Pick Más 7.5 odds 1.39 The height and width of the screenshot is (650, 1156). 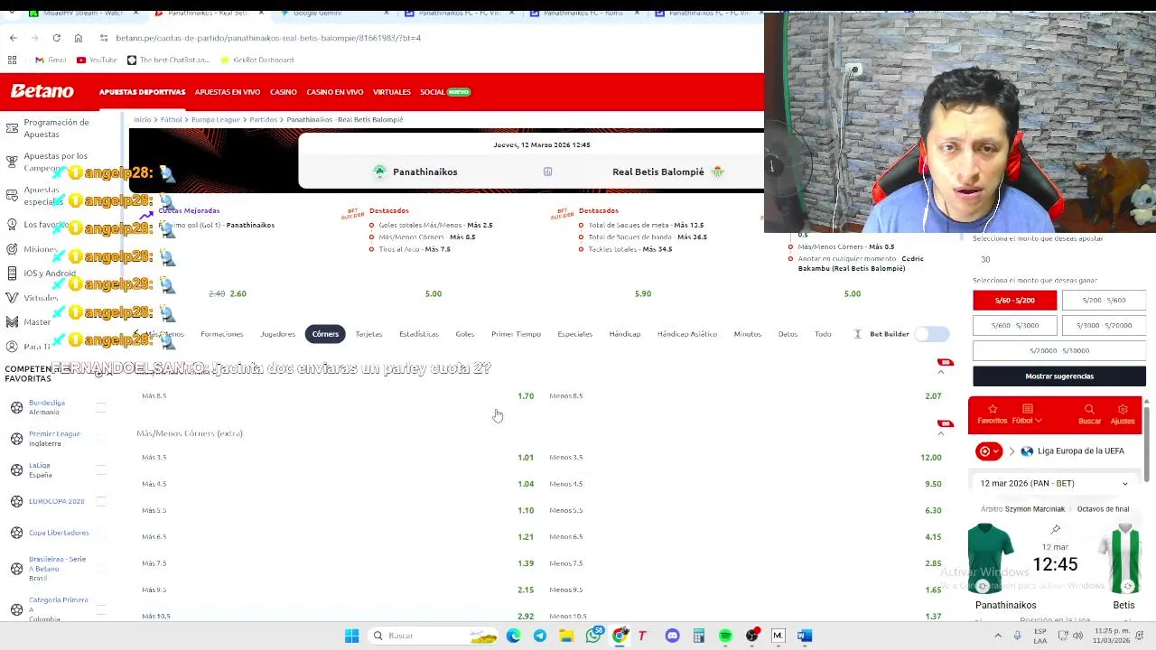pyautogui.click(x=526, y=563)
